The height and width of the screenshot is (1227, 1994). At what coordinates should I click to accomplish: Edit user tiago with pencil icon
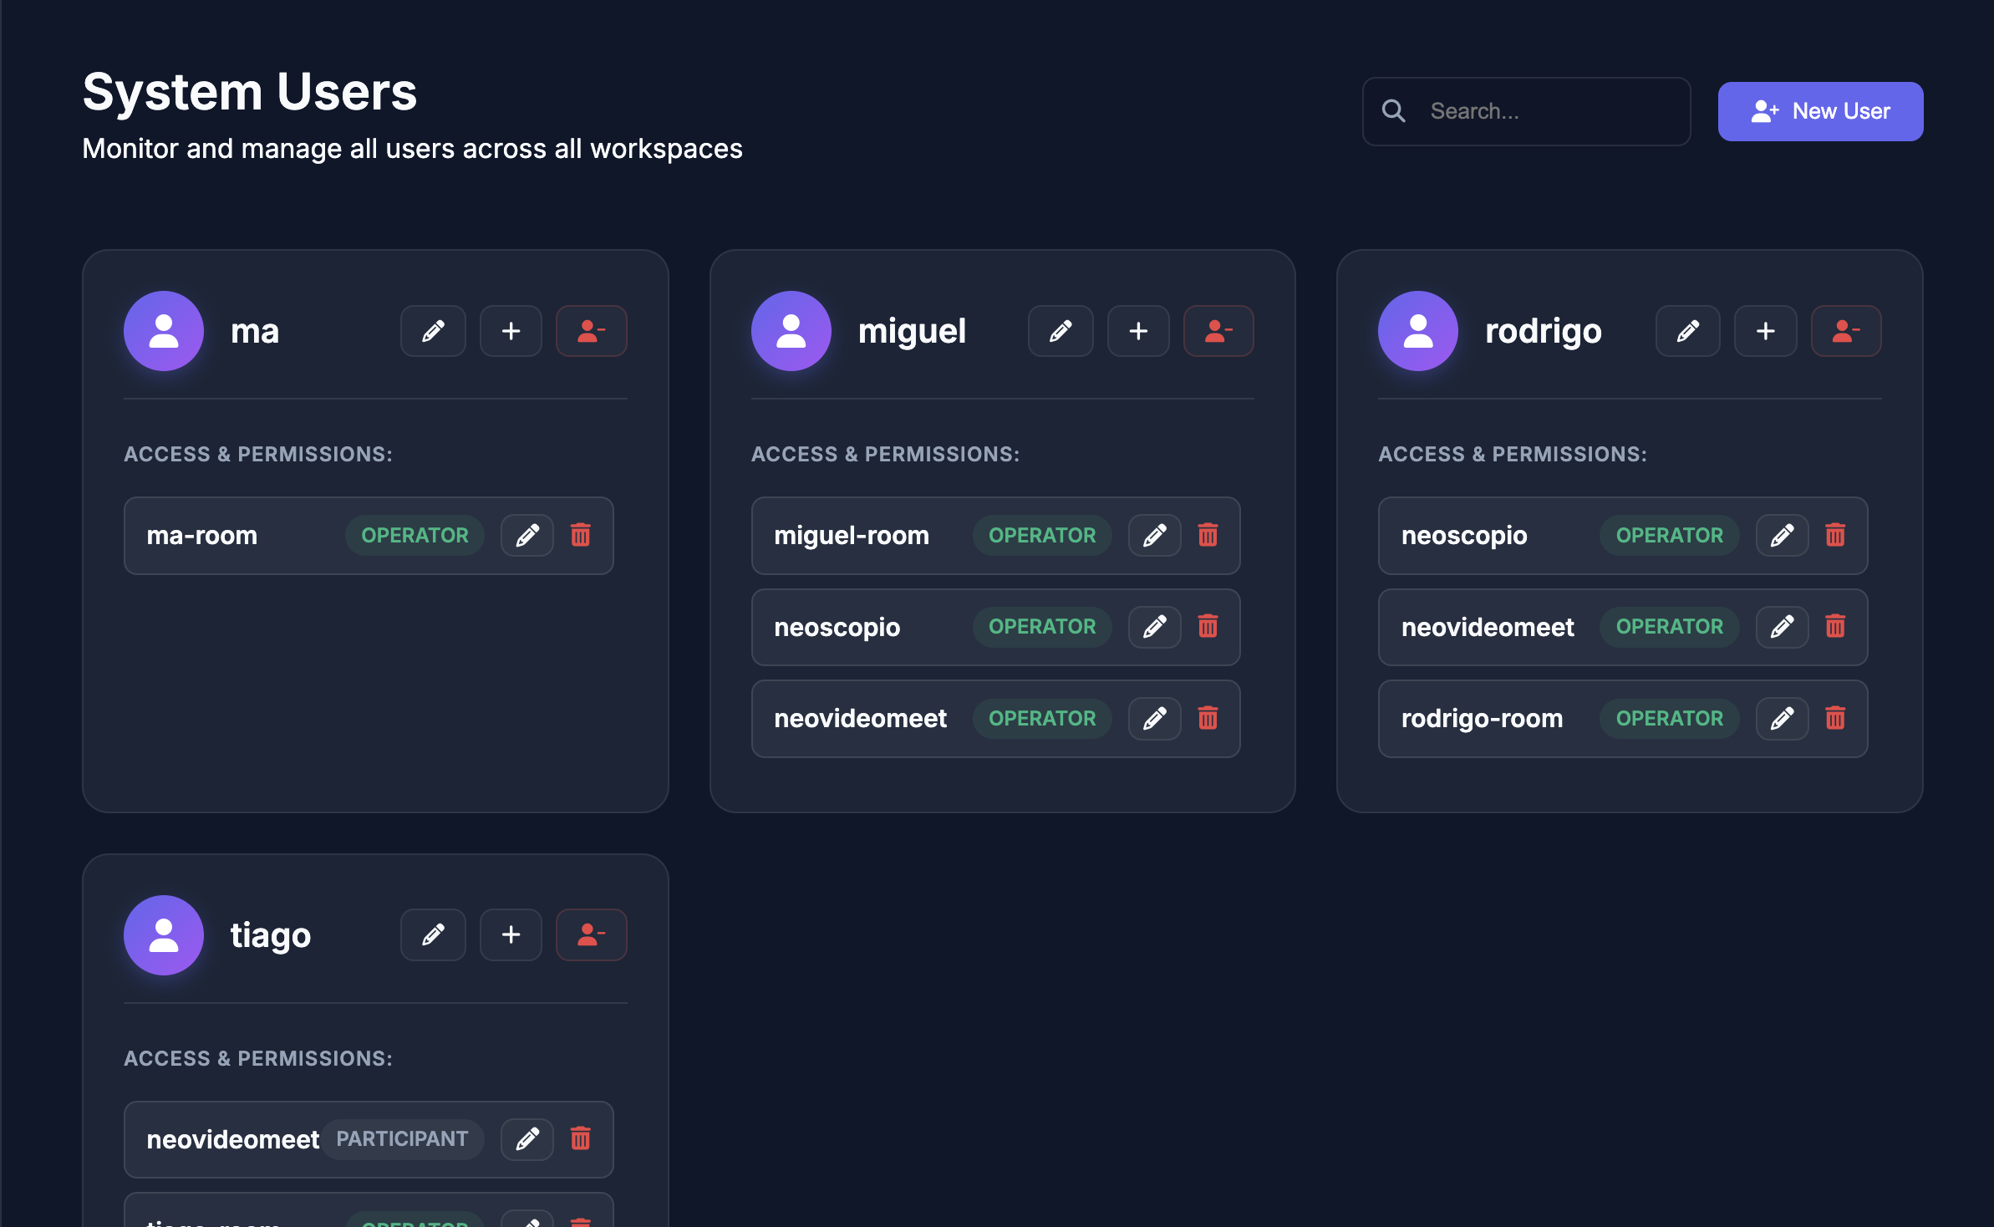433,934
